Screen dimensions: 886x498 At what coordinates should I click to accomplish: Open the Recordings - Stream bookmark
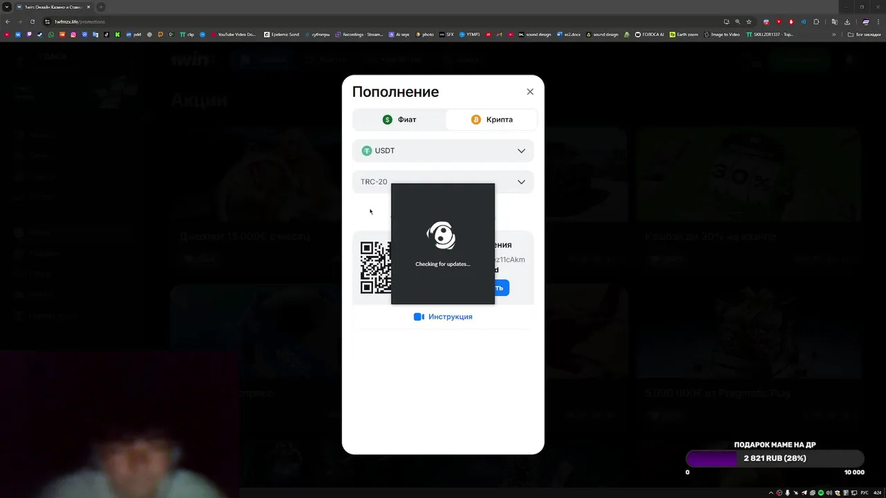(x=359, y=35)
